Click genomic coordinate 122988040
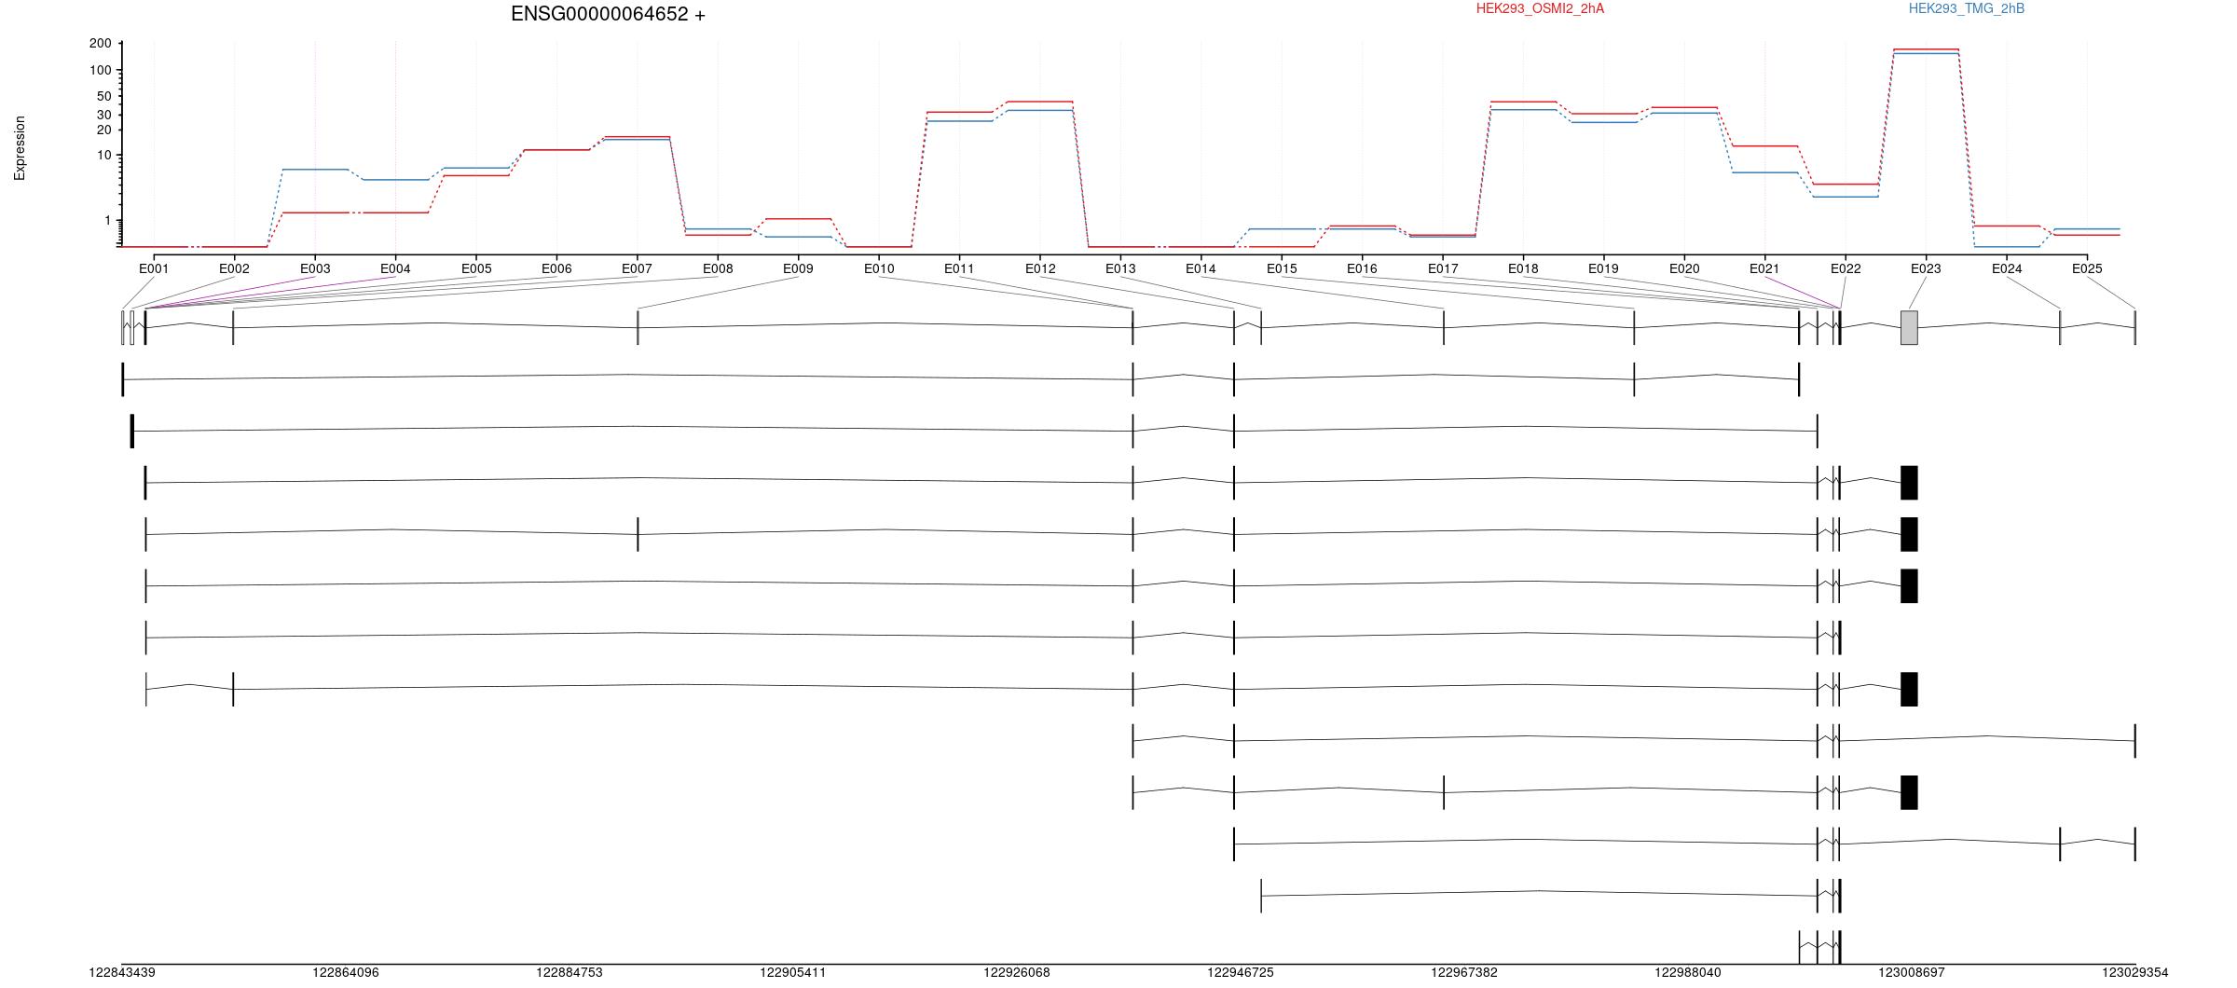 (x=1688, y=972)
